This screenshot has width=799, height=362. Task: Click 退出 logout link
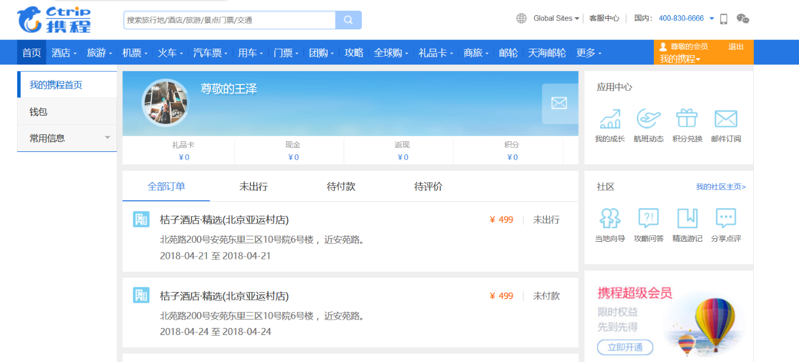(x=736, y=47)
